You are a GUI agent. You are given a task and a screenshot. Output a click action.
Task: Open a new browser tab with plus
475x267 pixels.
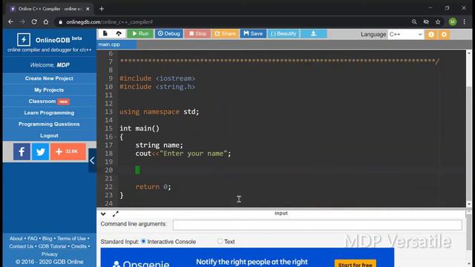[102, 9]
